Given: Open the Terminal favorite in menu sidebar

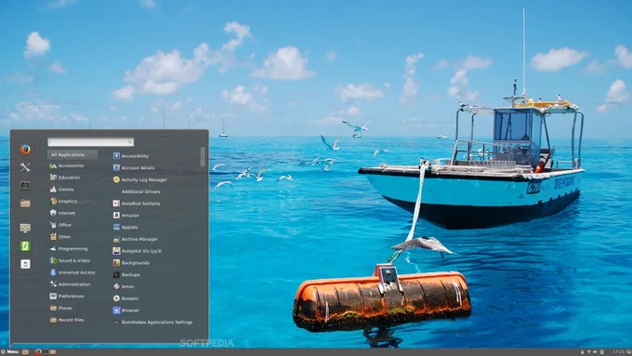Looking at the screenshot, I should (25, 186).
